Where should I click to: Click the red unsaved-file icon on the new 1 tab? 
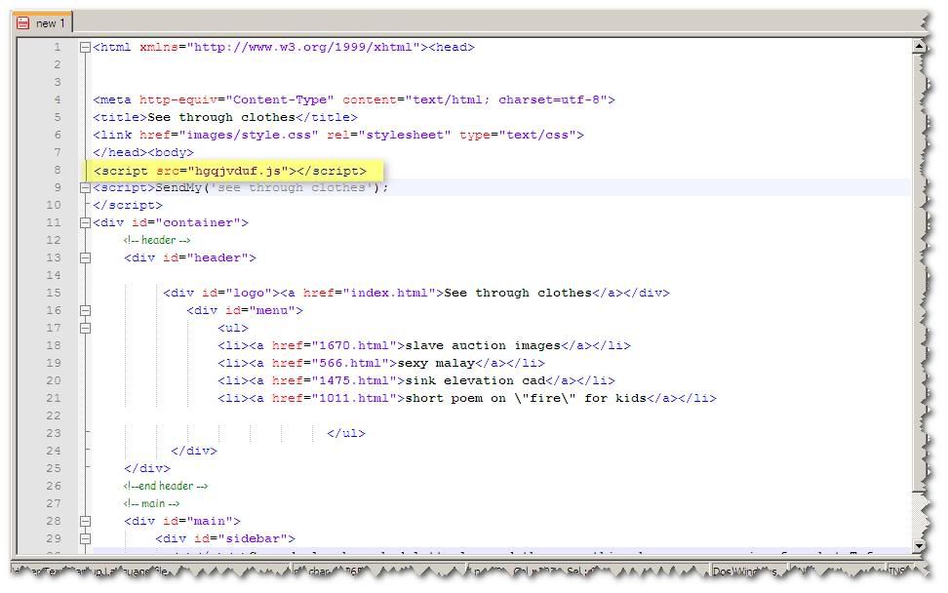pos(23,23)
